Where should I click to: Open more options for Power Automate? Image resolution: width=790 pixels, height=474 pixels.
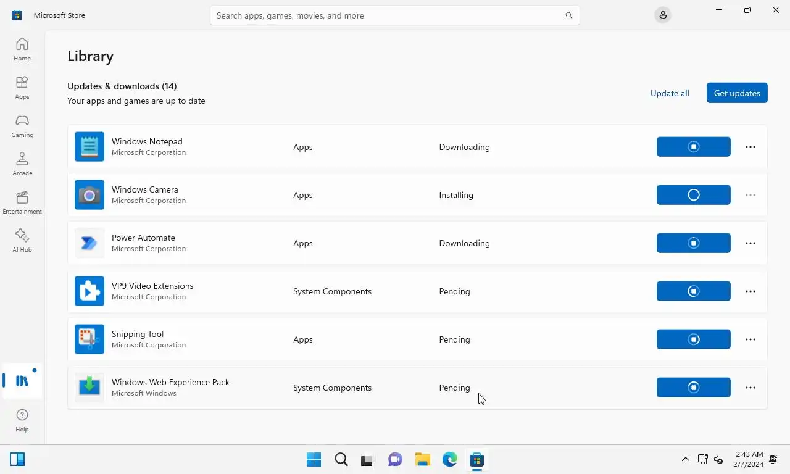click(x=750, y=243)
